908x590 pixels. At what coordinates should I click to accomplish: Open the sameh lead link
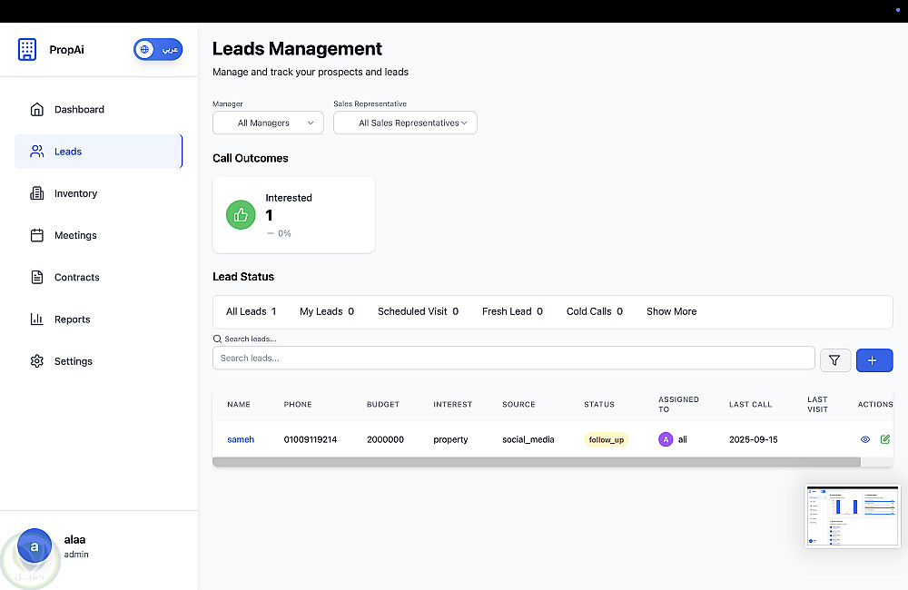[241, 439]
